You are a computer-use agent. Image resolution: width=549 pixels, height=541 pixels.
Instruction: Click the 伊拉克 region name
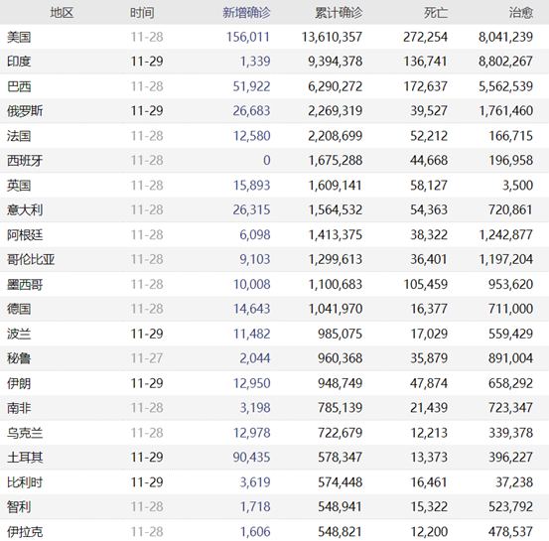point(25,531)
